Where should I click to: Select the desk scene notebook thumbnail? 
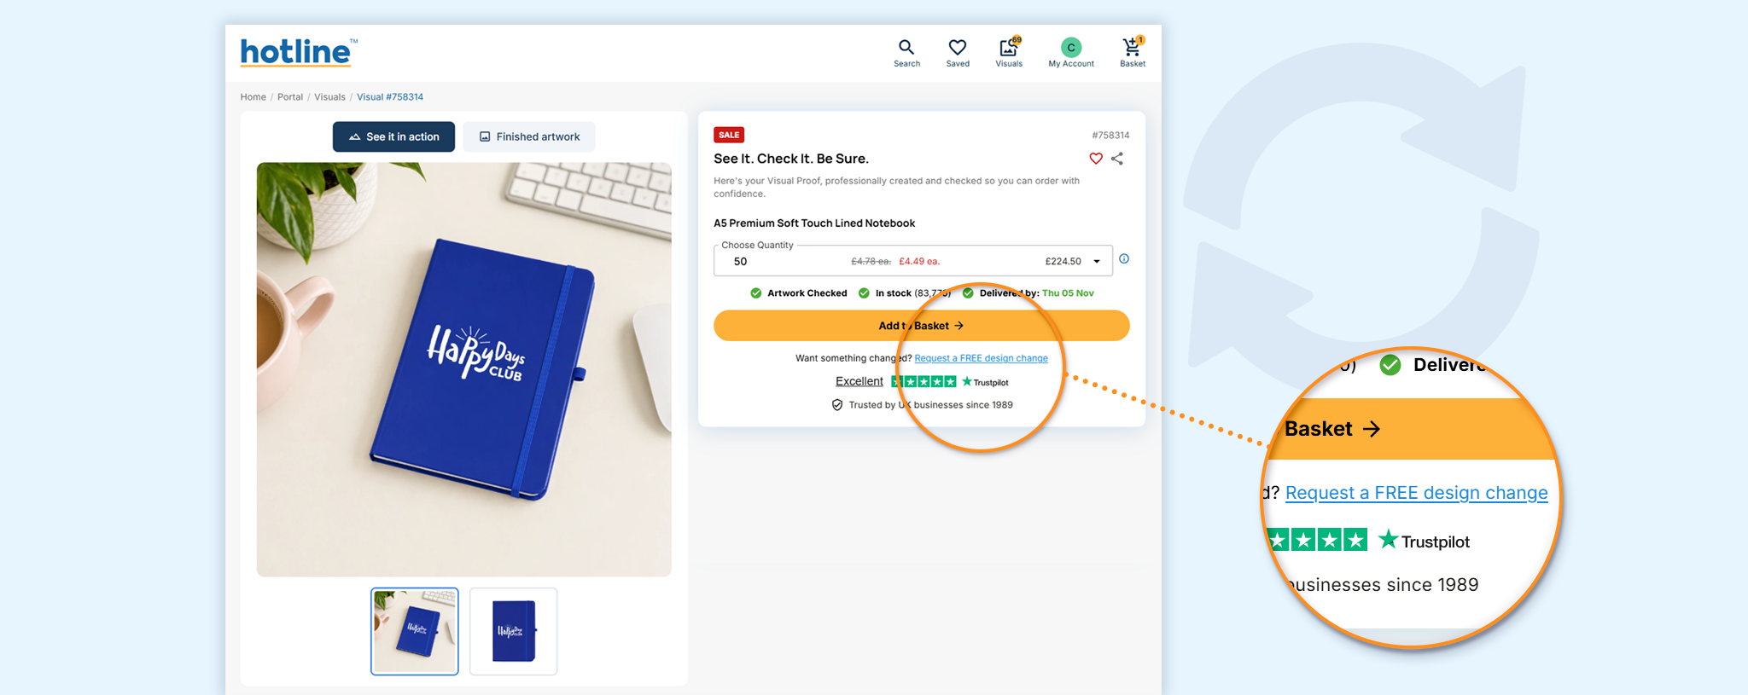(x=415, y=631)
